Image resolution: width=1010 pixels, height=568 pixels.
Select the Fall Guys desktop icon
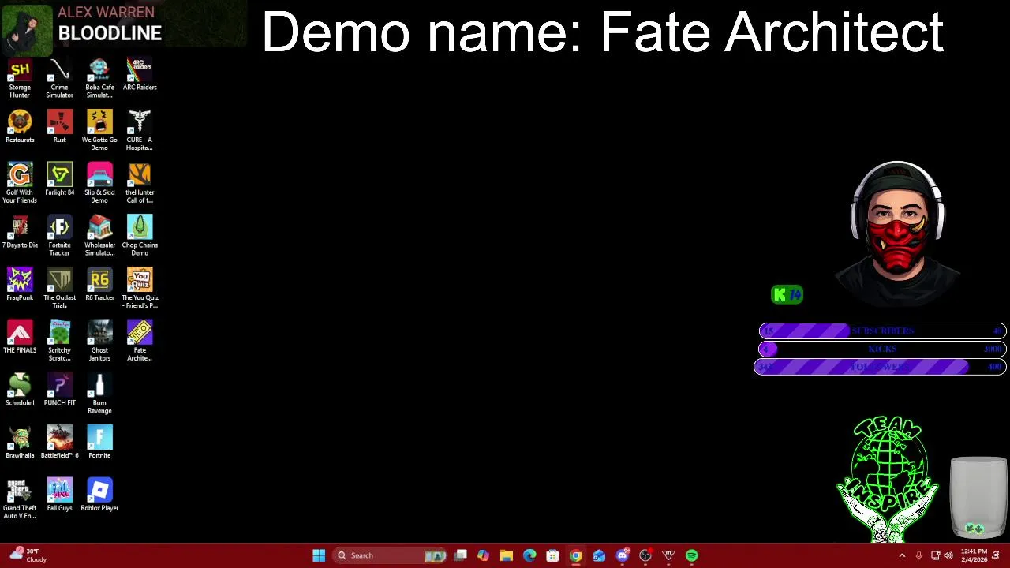point(59,495)
